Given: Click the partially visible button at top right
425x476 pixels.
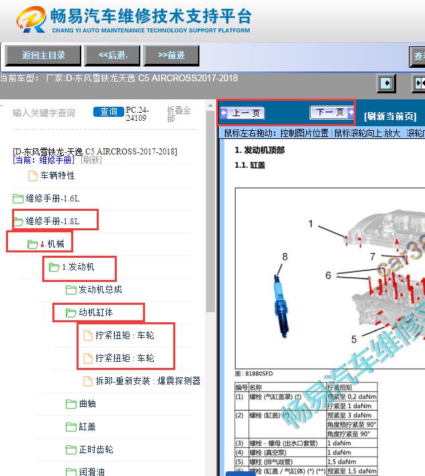Looking at the screenshot, I should point(418,56).
